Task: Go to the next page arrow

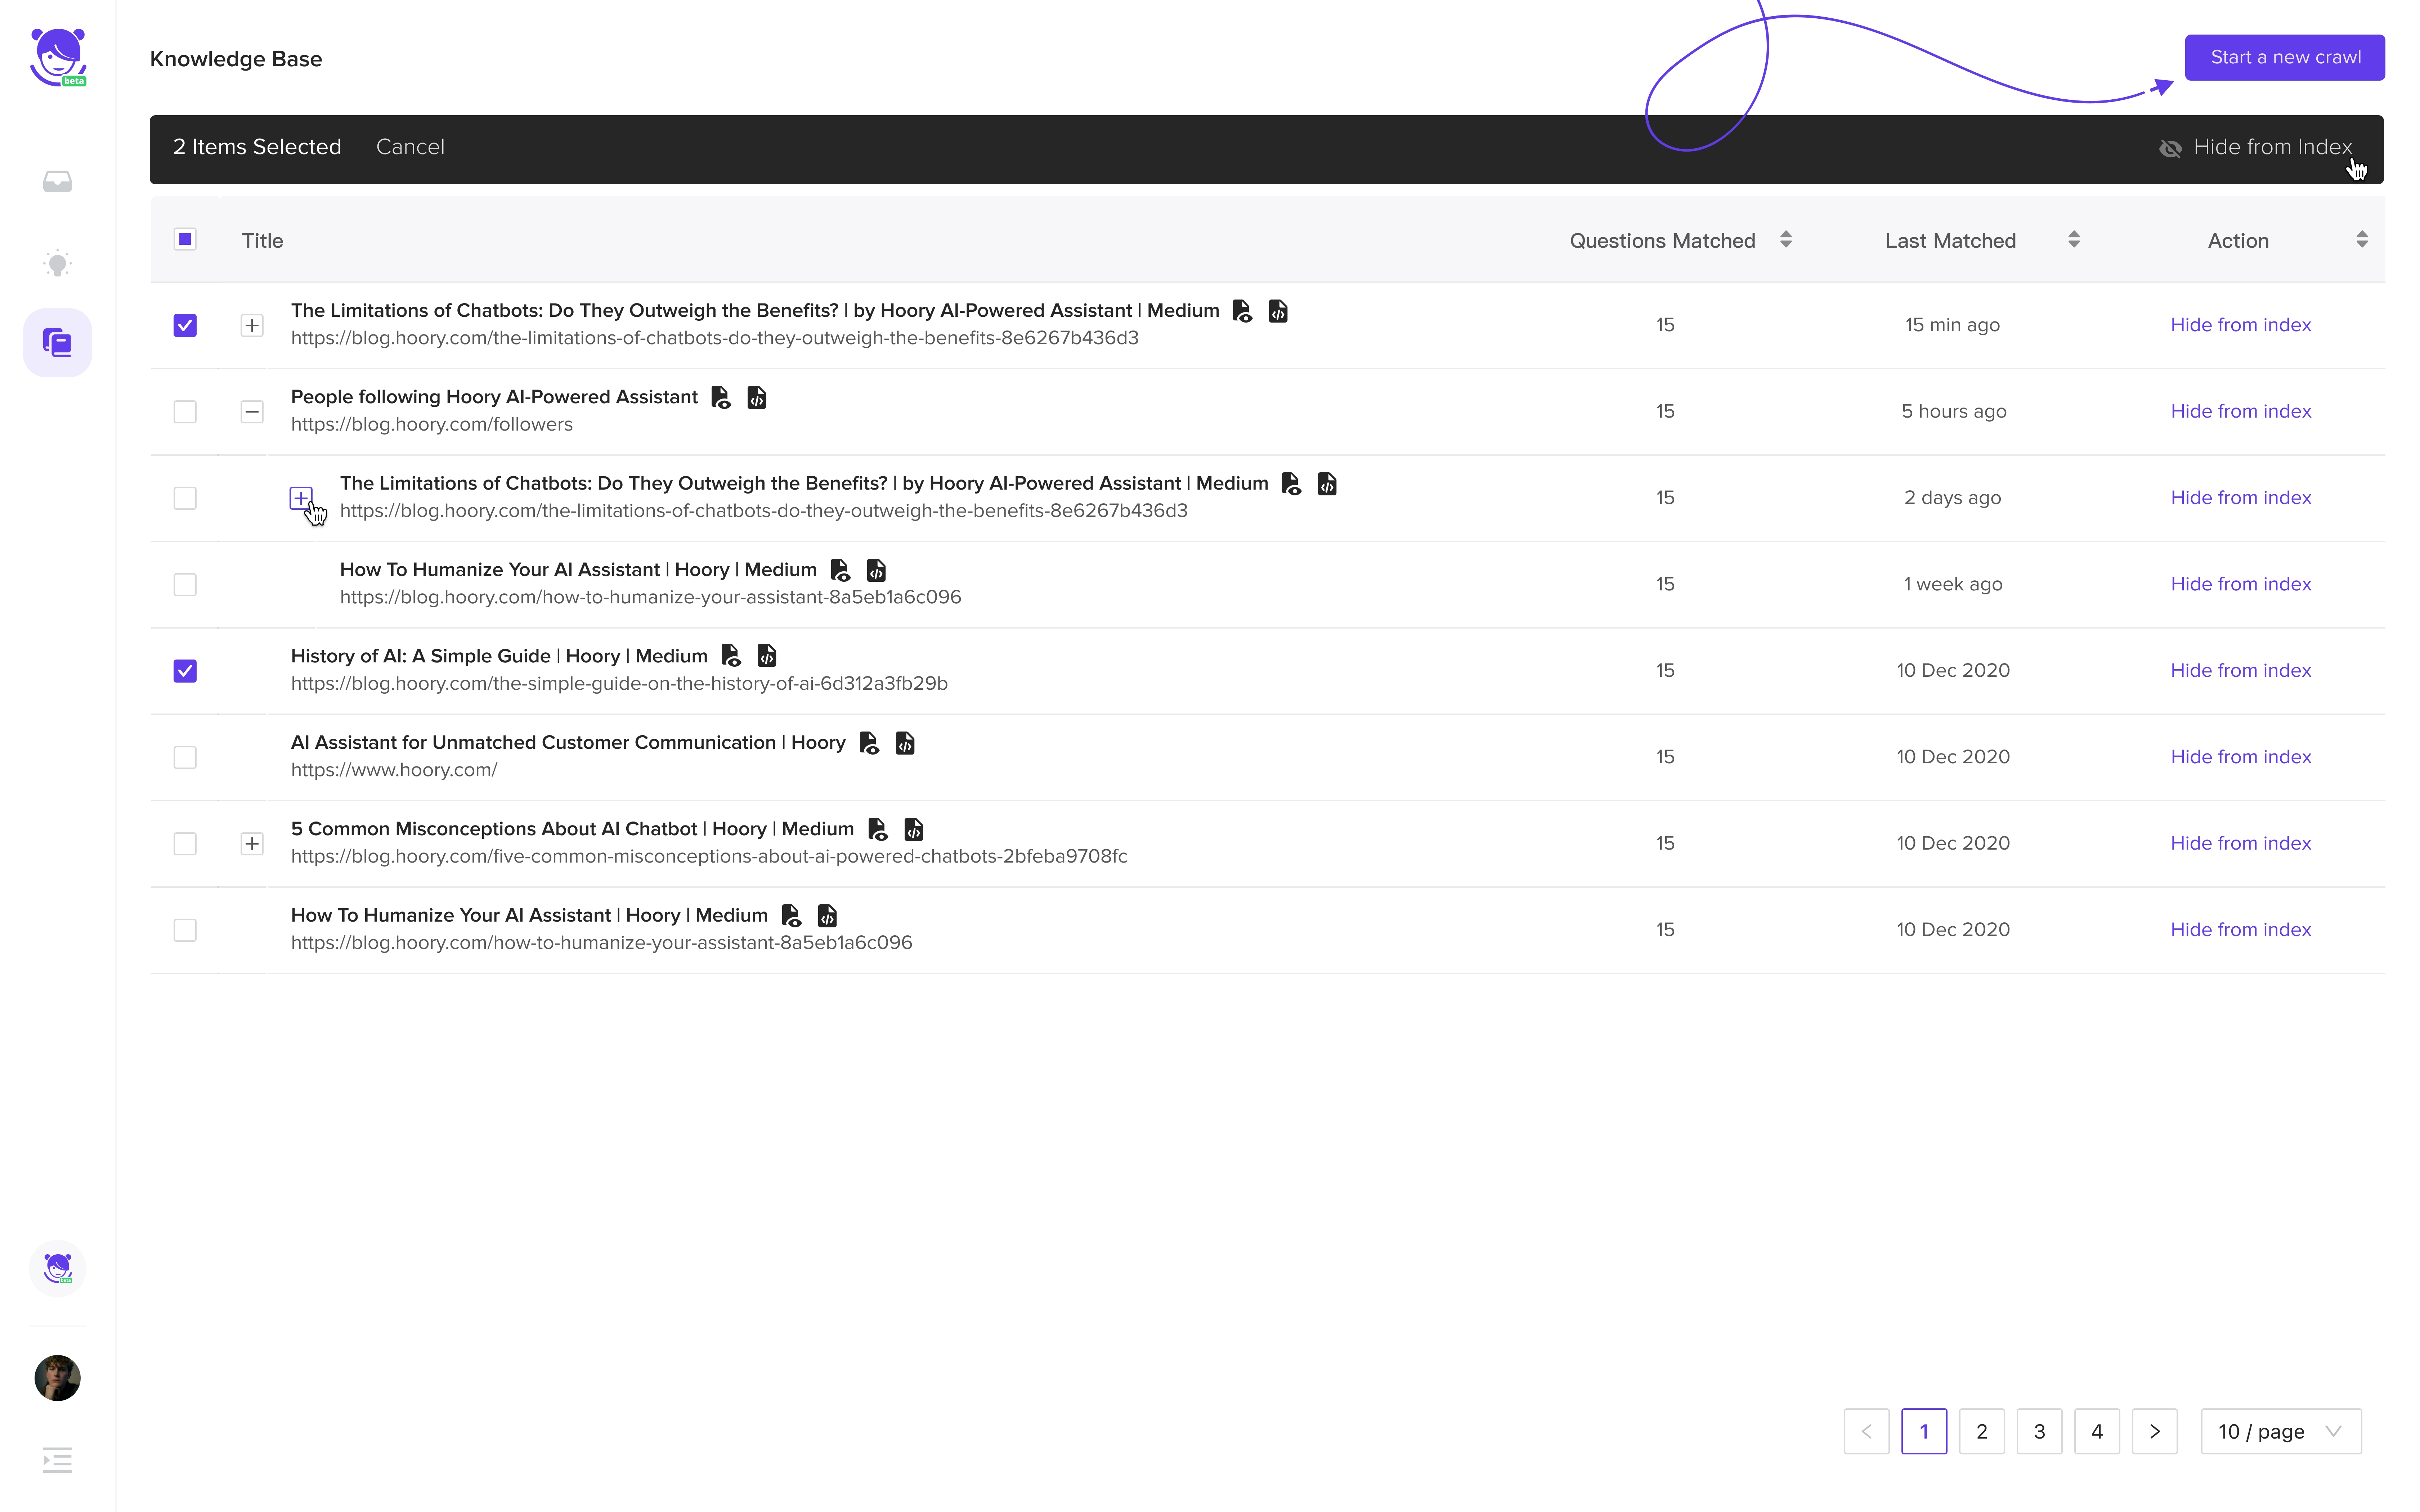Action: pos(2155,1431)
